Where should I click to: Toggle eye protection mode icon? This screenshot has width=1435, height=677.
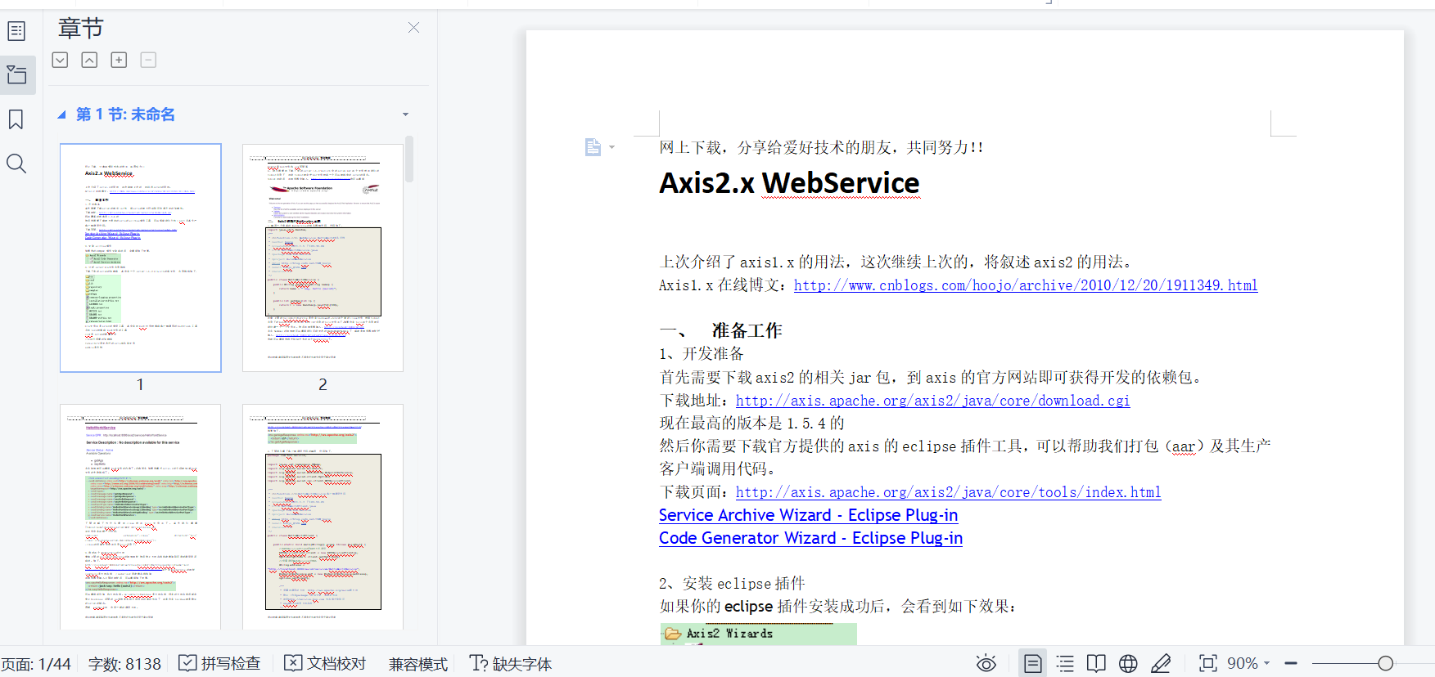click(x=986, y=663)
